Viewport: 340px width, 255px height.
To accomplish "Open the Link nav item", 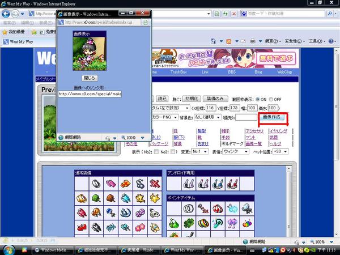I will point(205,72).
